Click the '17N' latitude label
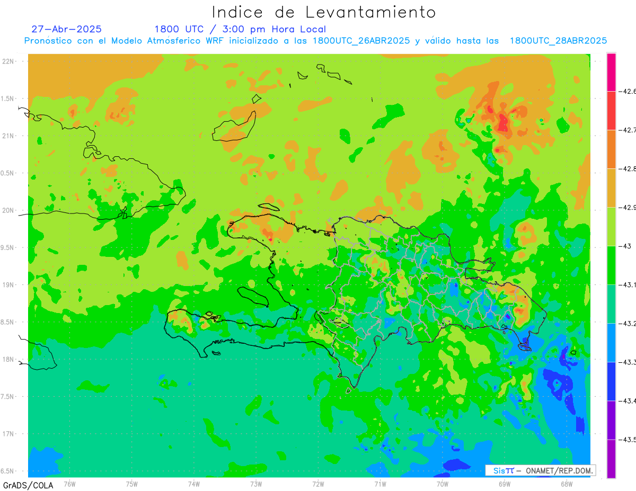636x491 pixels. pos(8,434)
